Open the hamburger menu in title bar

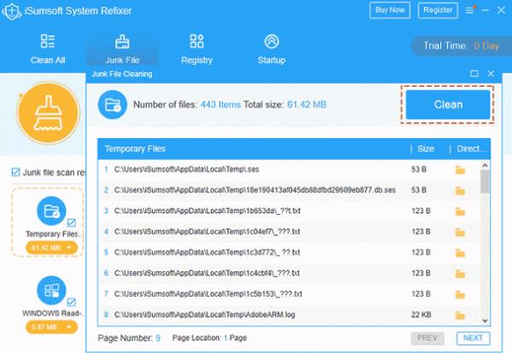coord(468,10)
